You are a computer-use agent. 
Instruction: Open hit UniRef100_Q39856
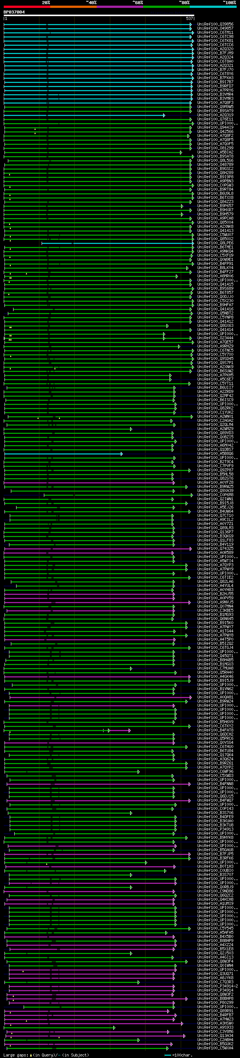tap(215, 24)
